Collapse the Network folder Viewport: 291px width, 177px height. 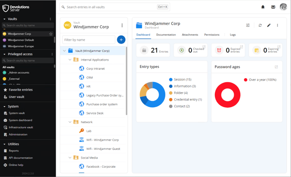click(x=70, y=122)
